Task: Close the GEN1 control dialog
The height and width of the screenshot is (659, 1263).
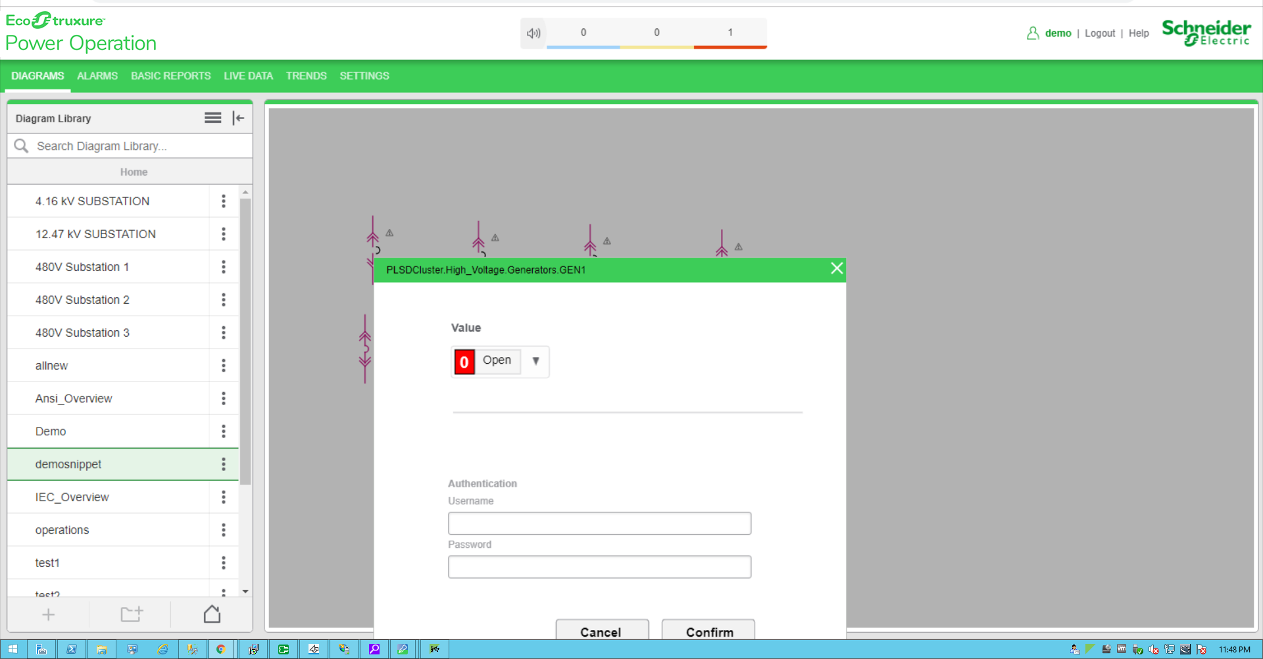Action: click(836, 268)
